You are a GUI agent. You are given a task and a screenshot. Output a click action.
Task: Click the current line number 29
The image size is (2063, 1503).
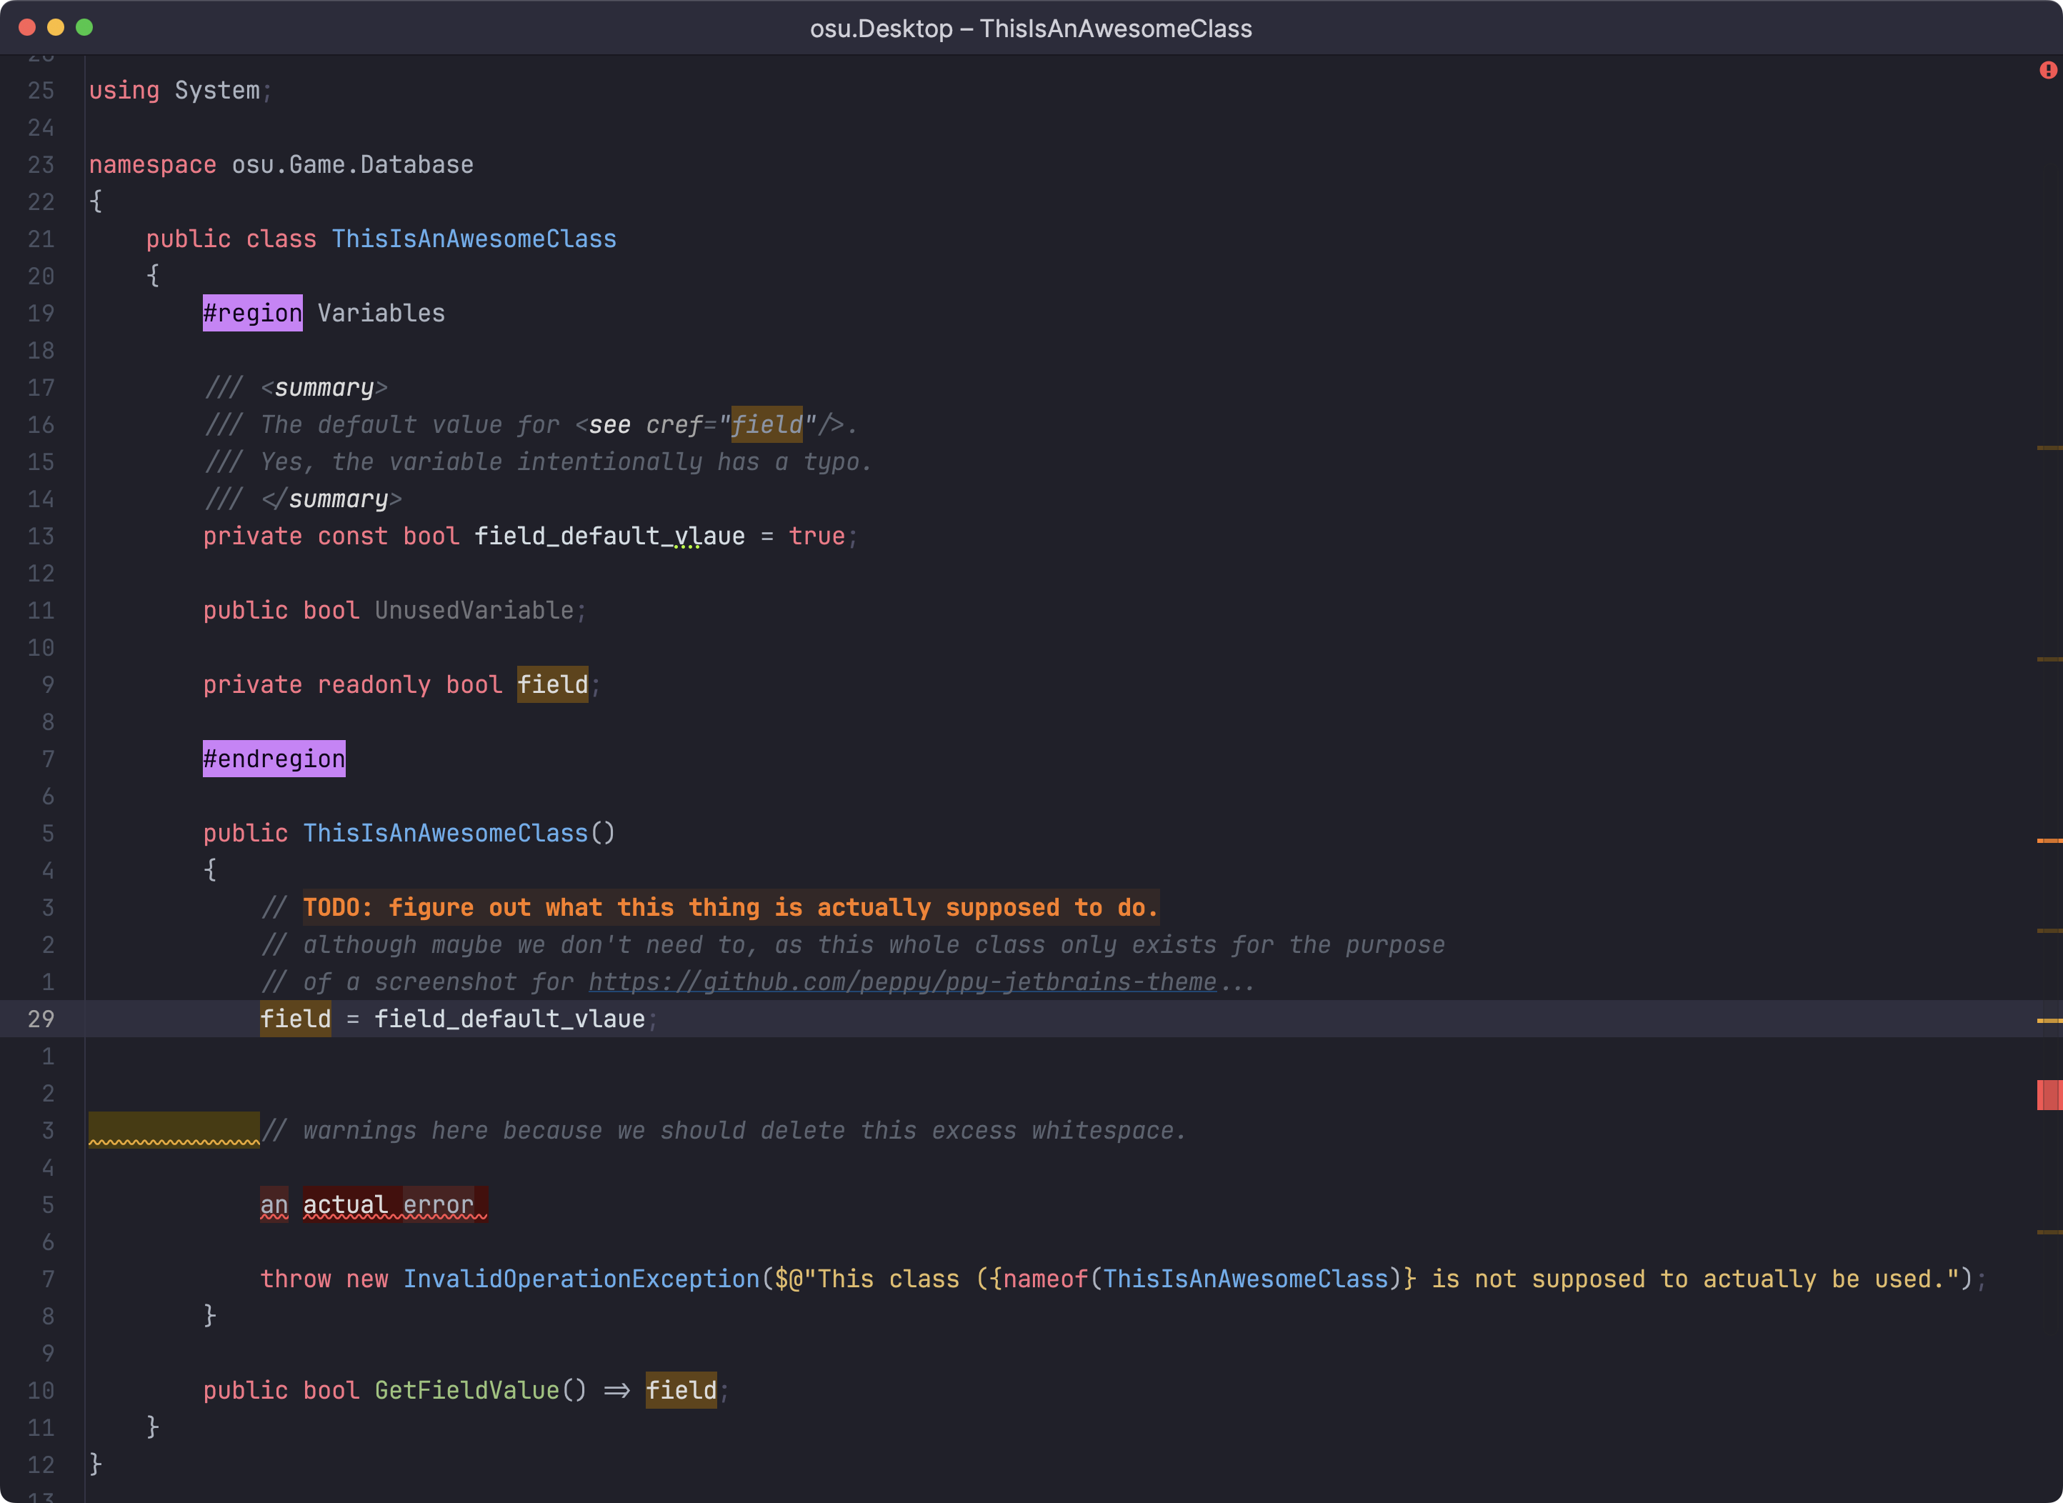pyautogui.click(x=41, y=1019)
